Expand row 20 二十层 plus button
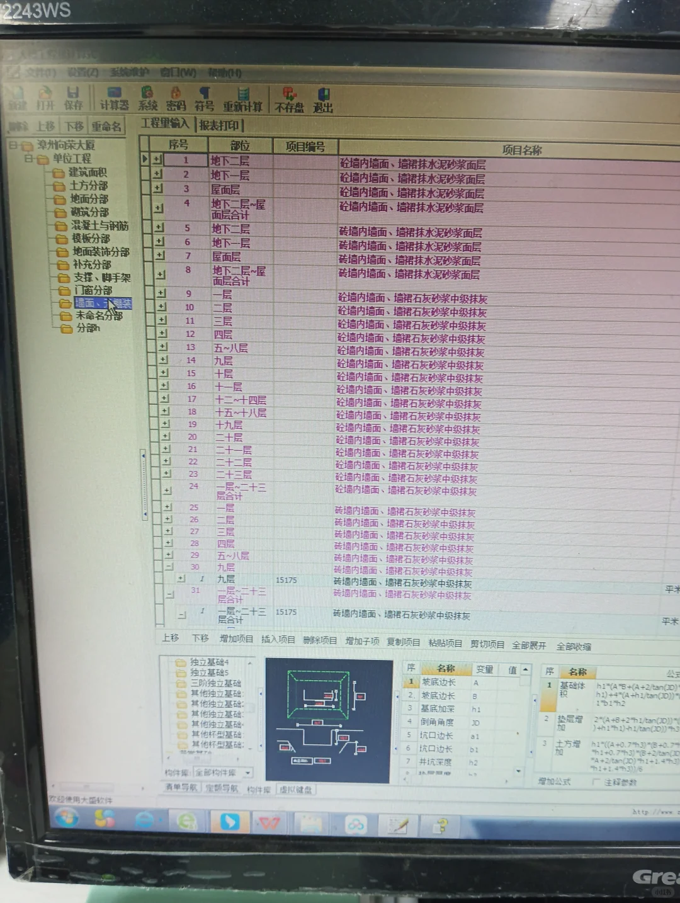 point(166,436)
